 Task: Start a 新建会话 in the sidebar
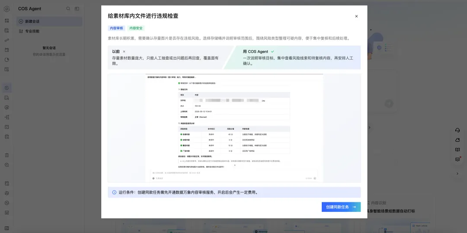49,22
